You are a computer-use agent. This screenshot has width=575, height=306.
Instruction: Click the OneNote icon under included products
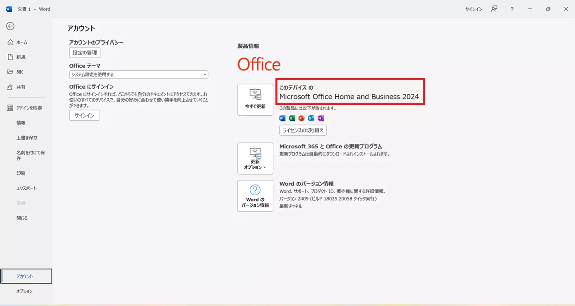pyautogui.click(x=321, y=118)
